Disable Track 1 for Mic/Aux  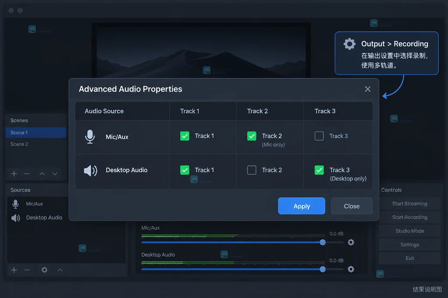(185, 136)
